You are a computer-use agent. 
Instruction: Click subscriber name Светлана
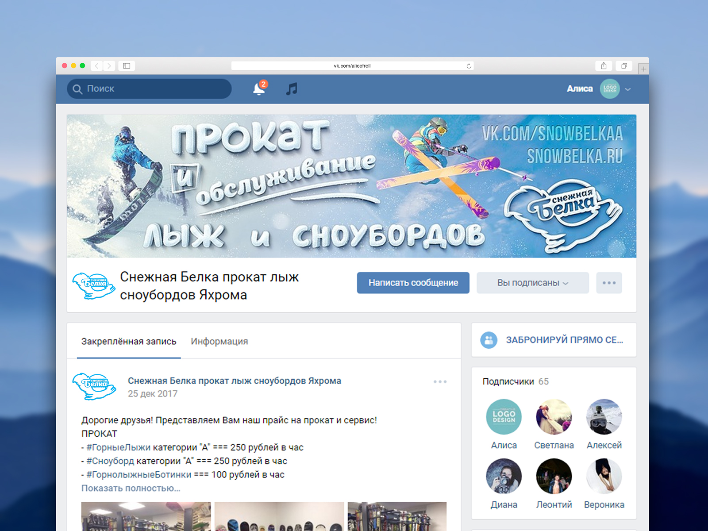(x=554, y=445)
